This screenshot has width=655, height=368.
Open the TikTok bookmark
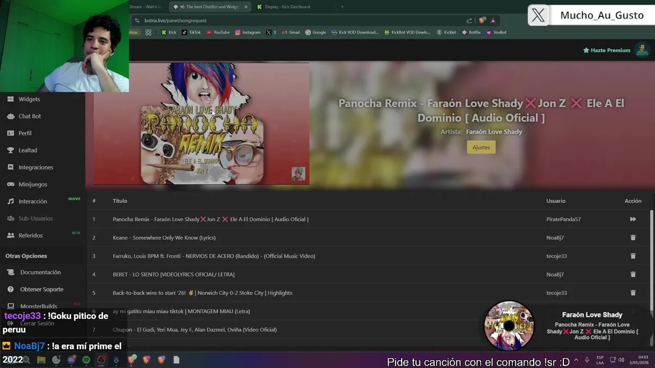click(x=191, y=32)
